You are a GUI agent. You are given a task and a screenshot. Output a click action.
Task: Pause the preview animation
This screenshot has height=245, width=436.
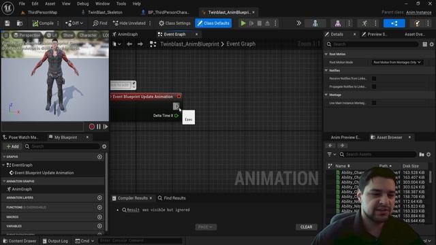pyautogui.click(x=99, y=127)
